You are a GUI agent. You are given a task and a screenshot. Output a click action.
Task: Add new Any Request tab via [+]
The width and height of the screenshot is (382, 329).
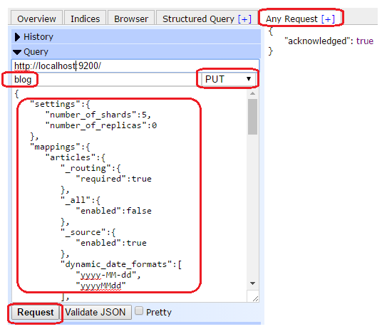point(328,19)
